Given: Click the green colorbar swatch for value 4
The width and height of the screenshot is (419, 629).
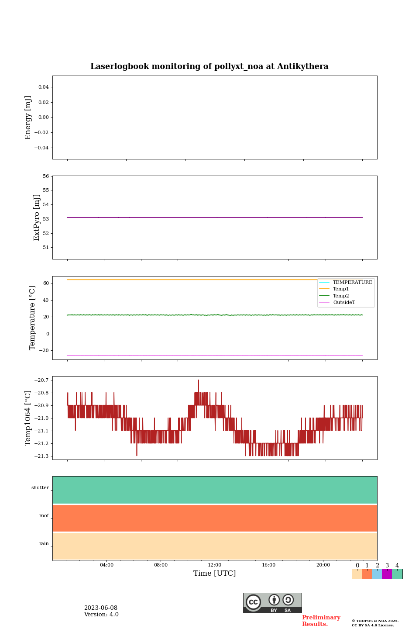Looking at the screenshot, I should point(397,574).
